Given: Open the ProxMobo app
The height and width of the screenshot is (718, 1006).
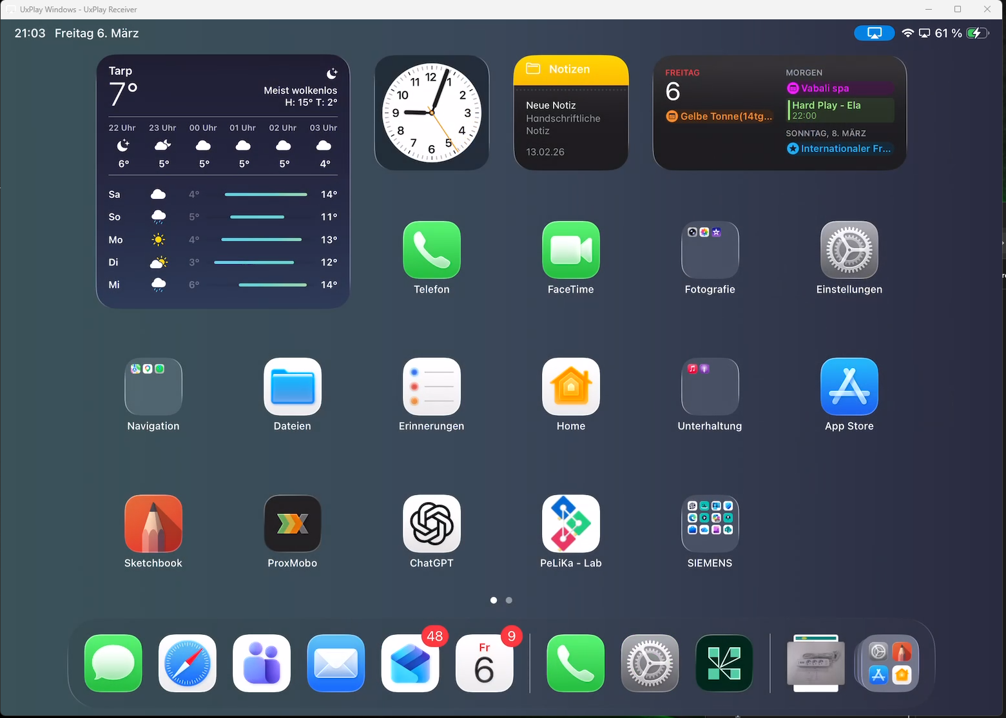Looking at the screenshot, I should click(x=292, y=524).
